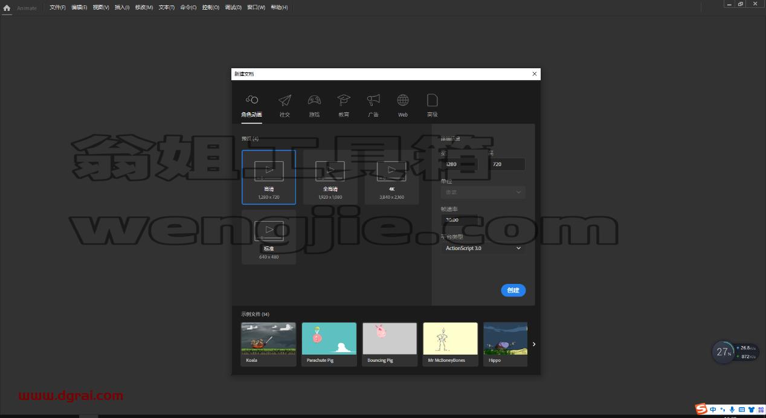This screenshot has width=766, height=418.
Task: Click the Home icon in top-left corner
Action: point(7,8)
